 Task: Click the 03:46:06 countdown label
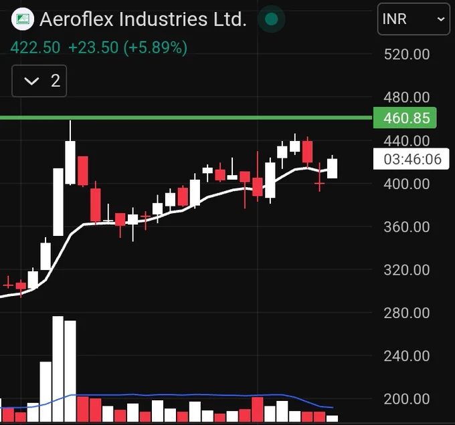coord(411,159)
